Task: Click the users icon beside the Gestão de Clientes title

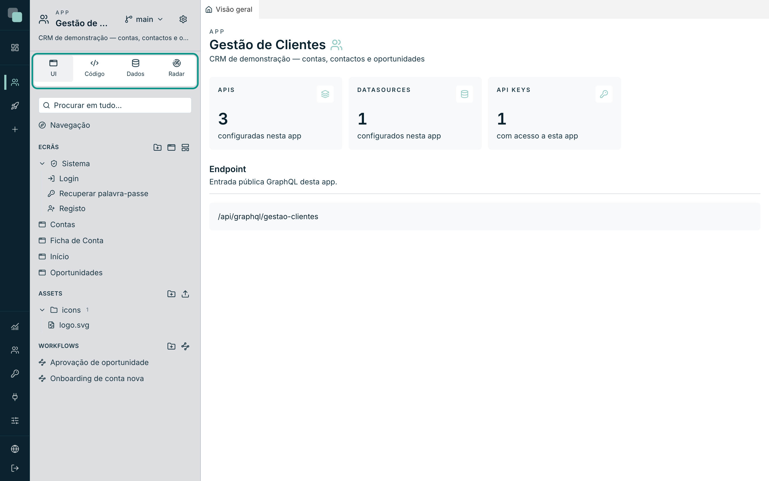Action: [x=336, y=45]
